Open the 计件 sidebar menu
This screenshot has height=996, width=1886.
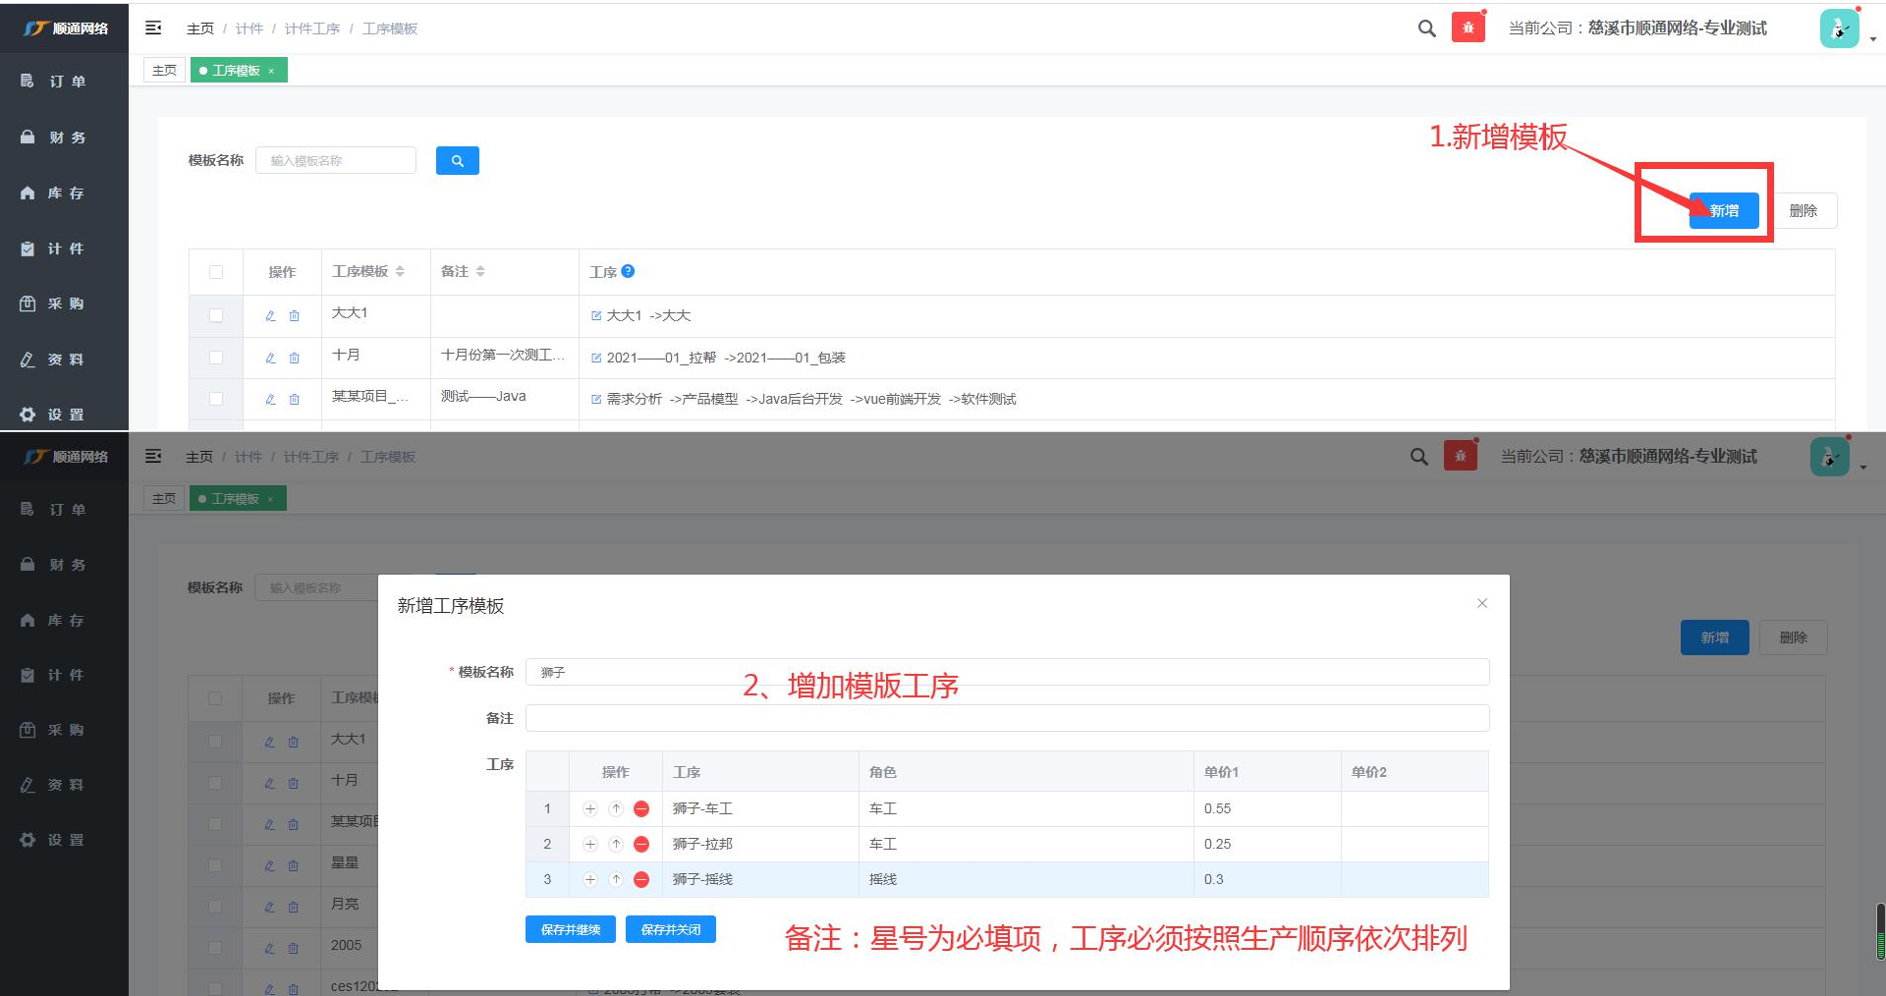click(x=65, y=249)
